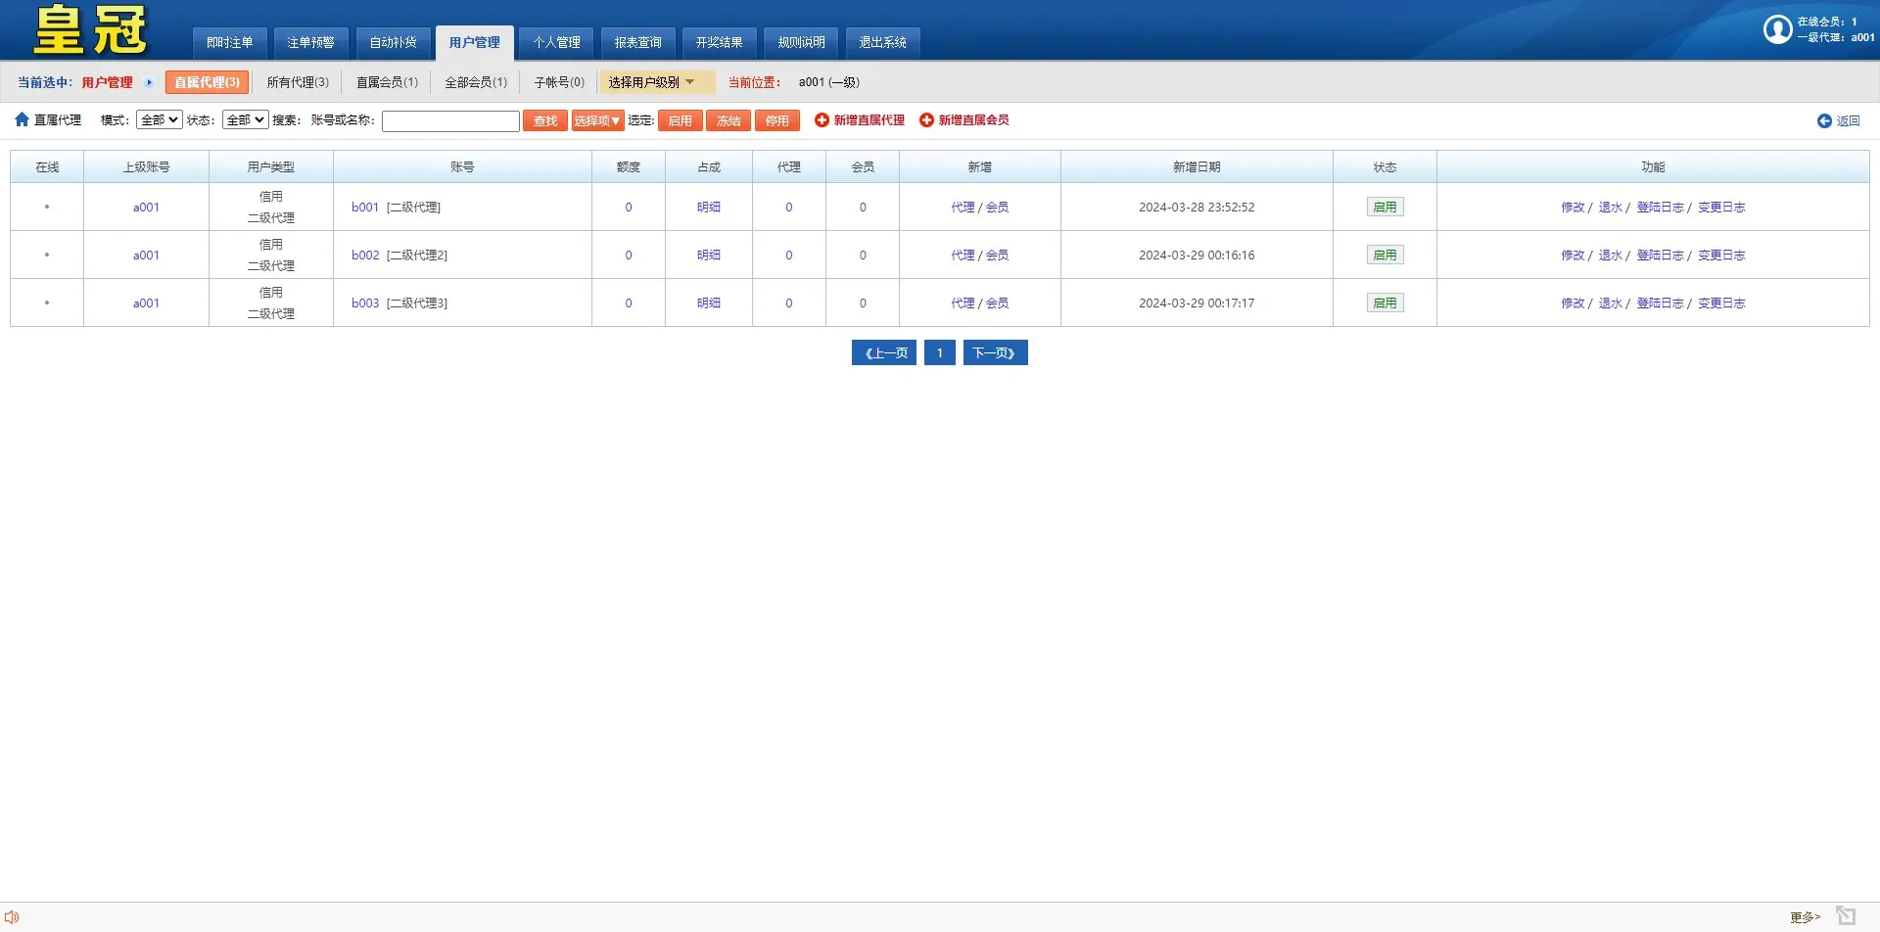
Task: Open account link b001
Action: click(x=364, y=207)
